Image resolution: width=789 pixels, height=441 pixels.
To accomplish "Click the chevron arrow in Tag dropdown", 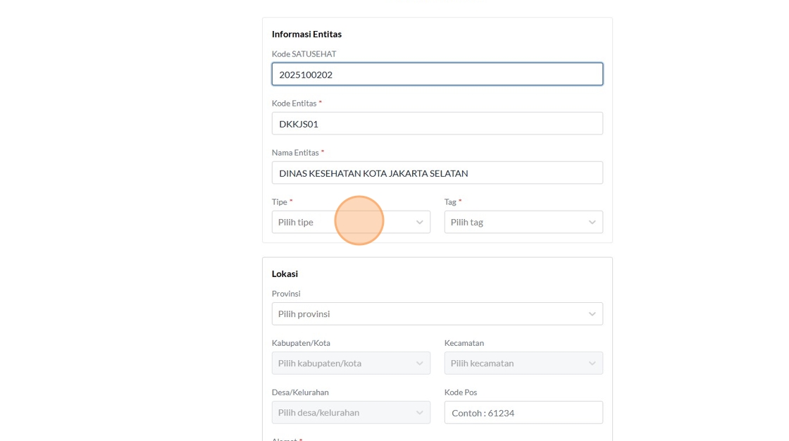I will (x=592, y=222).
